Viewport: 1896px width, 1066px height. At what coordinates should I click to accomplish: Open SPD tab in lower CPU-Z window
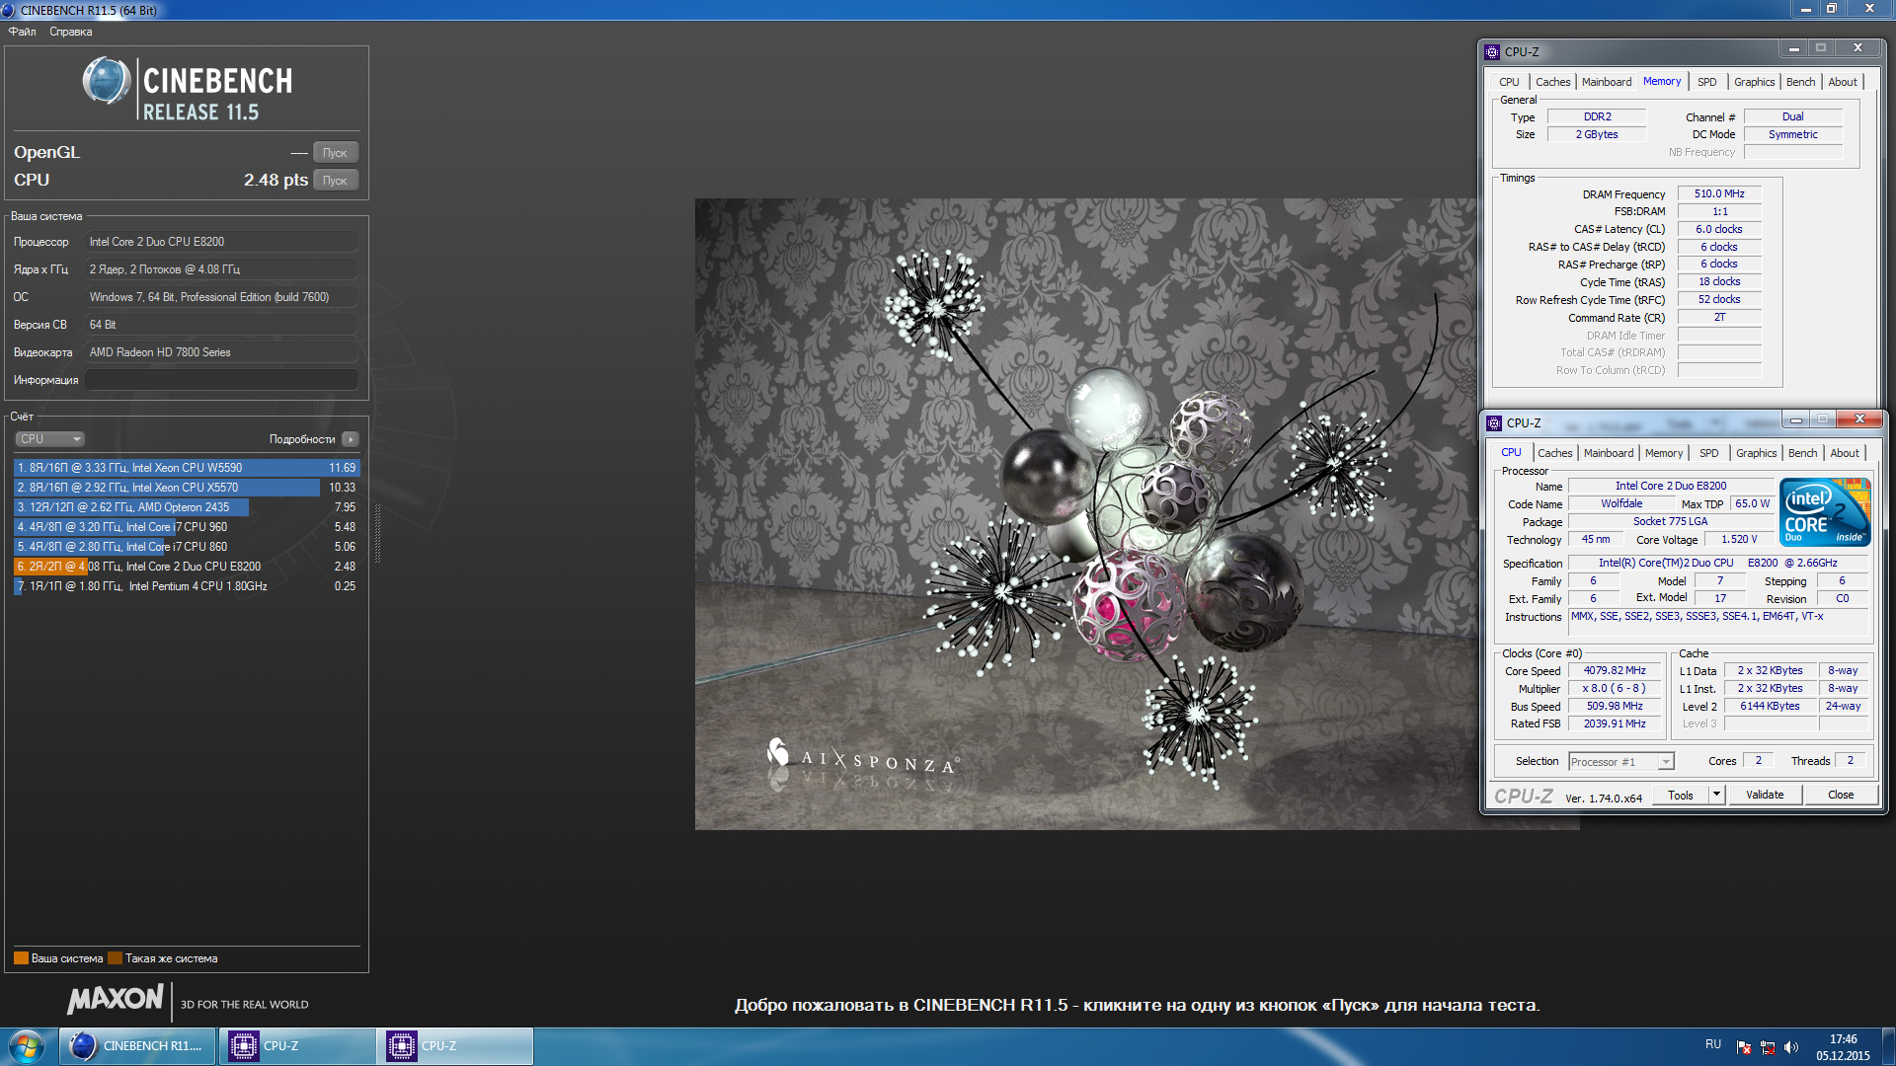(x=1709, y=453)
